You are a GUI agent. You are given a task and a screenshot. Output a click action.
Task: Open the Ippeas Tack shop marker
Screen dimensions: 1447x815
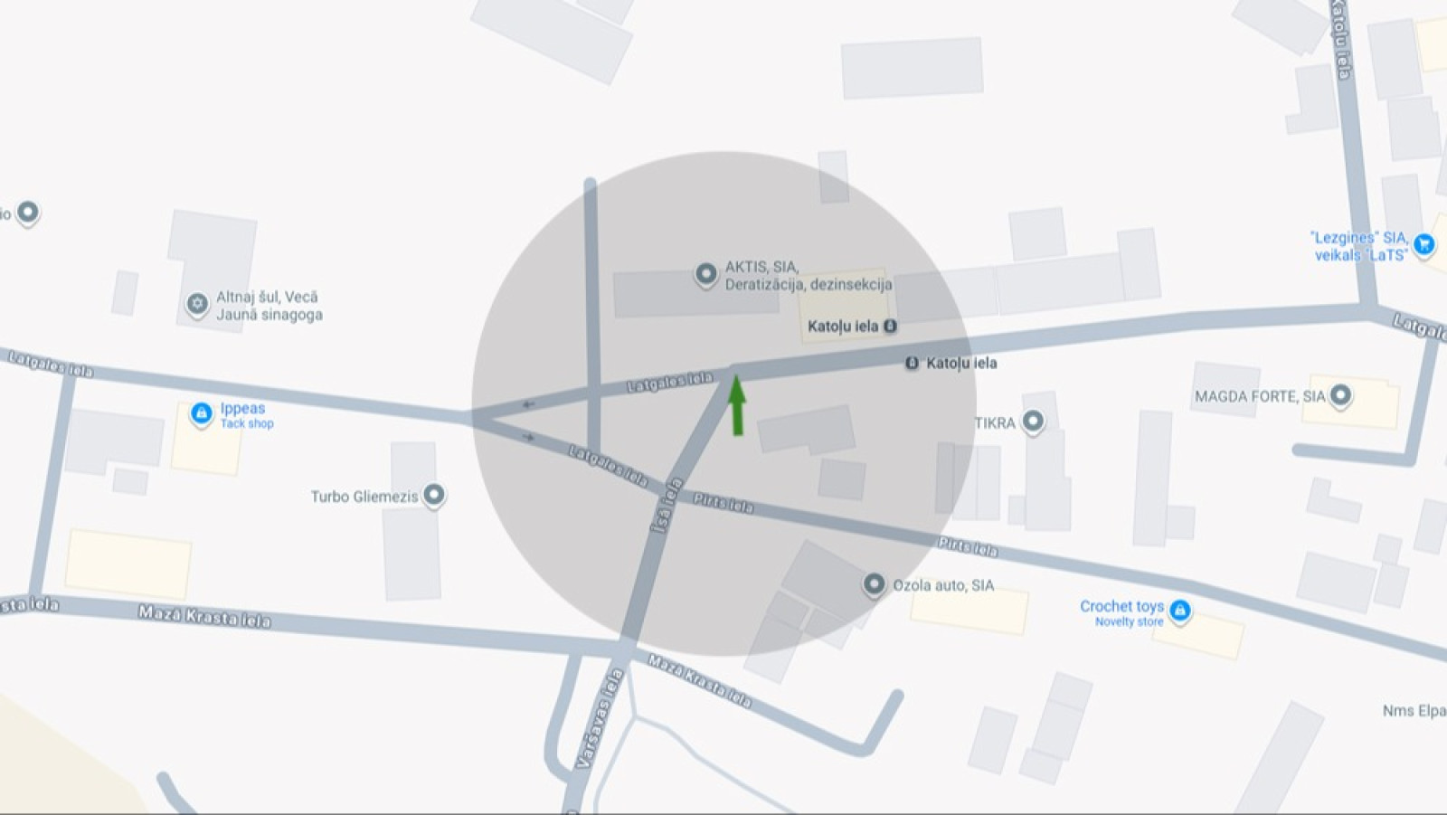[202, 413]
